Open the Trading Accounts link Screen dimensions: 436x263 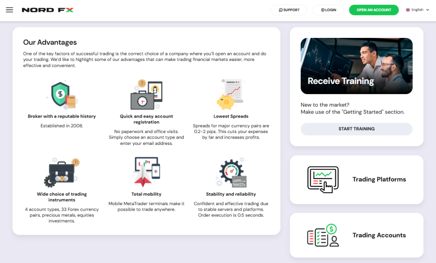(x=379, y=235)
